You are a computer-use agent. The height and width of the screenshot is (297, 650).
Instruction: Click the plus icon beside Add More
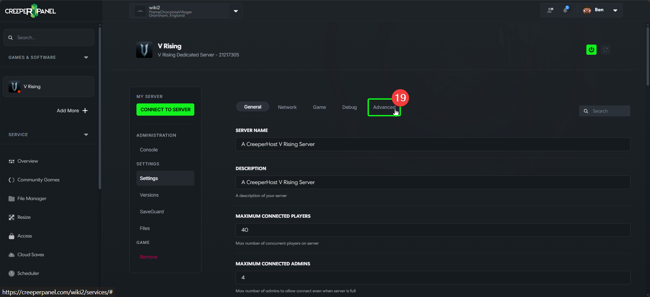click(85, 111)
